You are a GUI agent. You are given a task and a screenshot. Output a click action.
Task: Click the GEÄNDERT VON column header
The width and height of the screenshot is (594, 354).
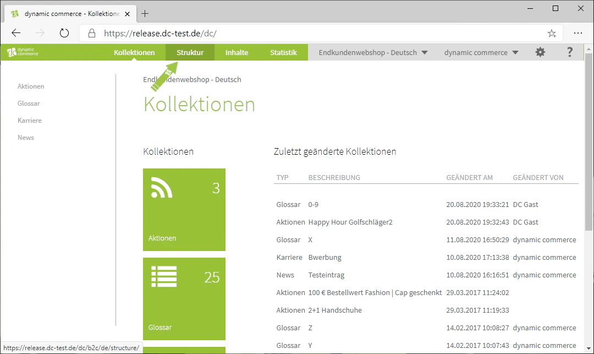click(538, 177)
